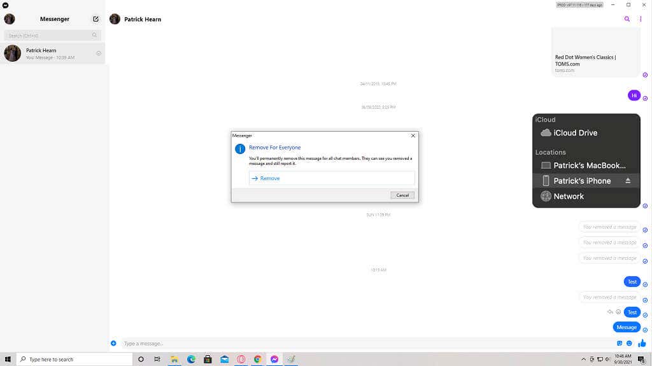Send a thumbs-up like
Image resolution: width=652 pixels, height=366 pixels.
pyautogui.click(x=642, y=344)
